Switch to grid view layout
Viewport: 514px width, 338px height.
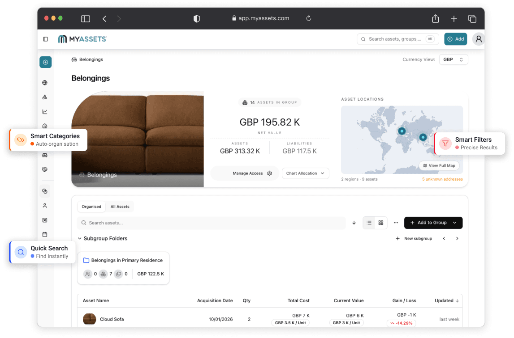pos(381,223)
